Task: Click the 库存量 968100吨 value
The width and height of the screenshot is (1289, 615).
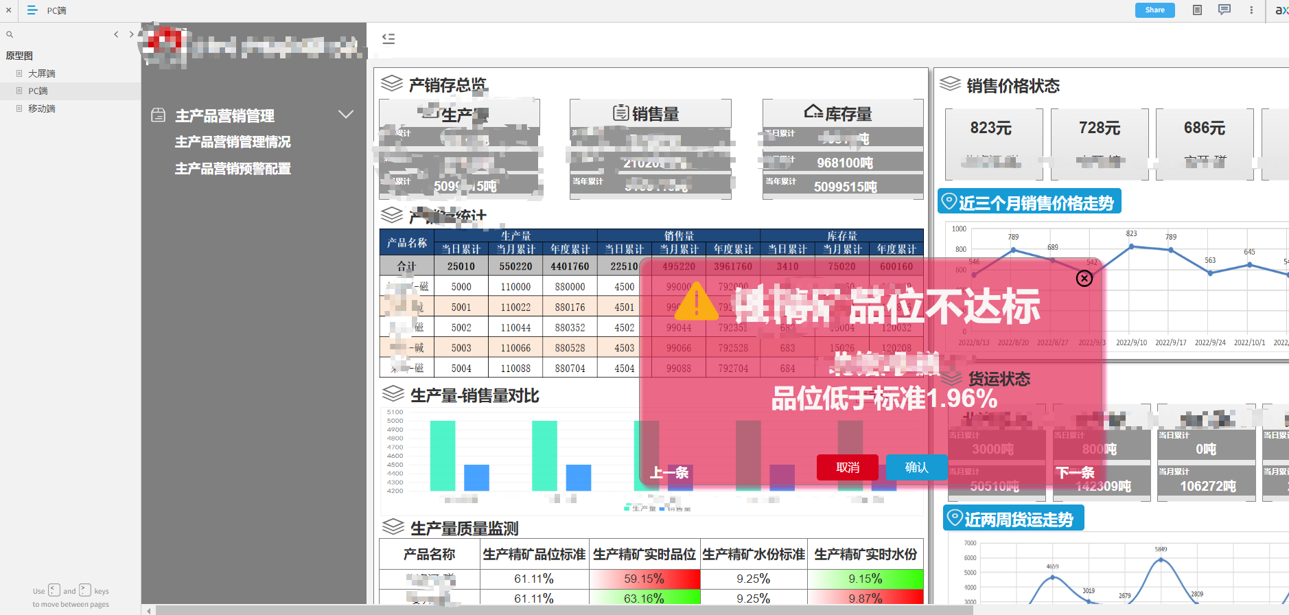Action: pyautogui.click(x=845, y=163)
